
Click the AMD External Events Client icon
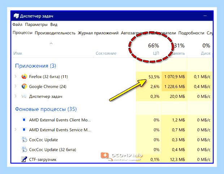point(24,120)
